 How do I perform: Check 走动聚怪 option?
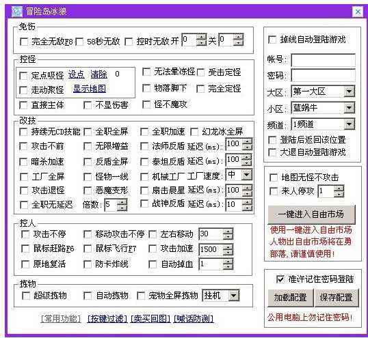(23, 90)
